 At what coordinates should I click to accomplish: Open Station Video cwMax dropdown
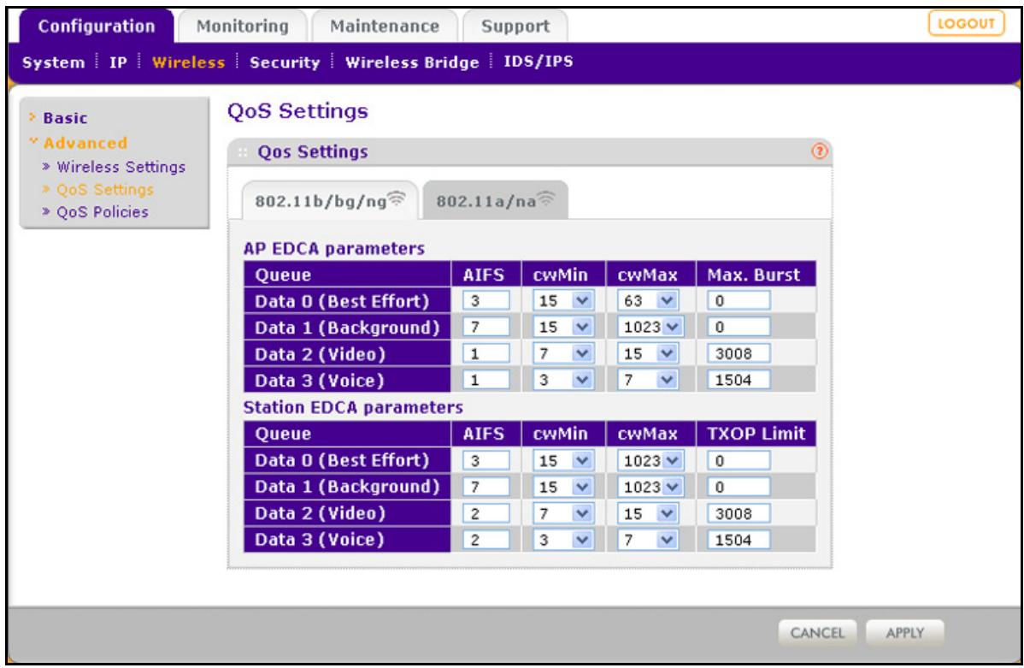[648, 514]
